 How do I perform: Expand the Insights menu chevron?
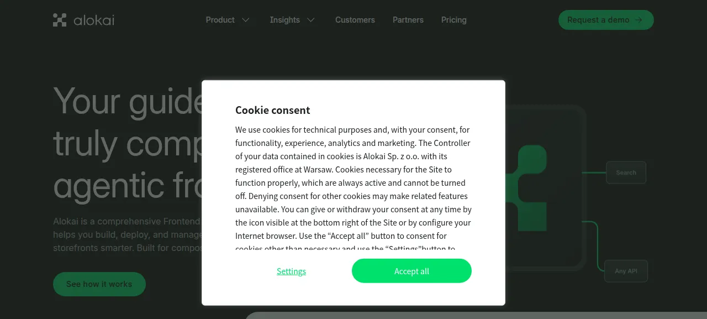(x=311, y=20)
